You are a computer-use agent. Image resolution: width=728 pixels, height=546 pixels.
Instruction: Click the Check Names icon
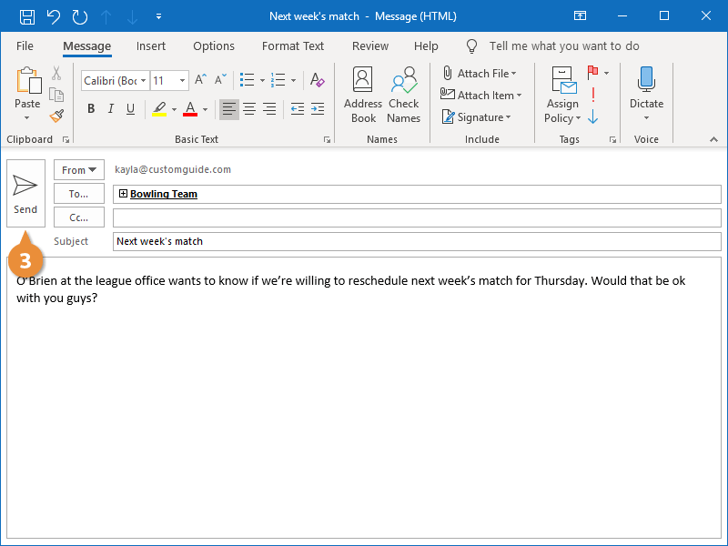pyautogui.click(x=403, y=95)
